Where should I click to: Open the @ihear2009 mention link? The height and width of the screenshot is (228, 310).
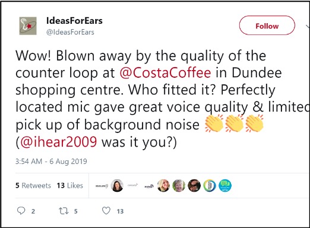pyautogui.click(x=59, y=142)
